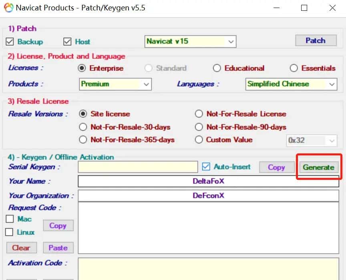Uncheck the Backup option
The height and width of the screenshot is (280, 346).
point(10,42)
